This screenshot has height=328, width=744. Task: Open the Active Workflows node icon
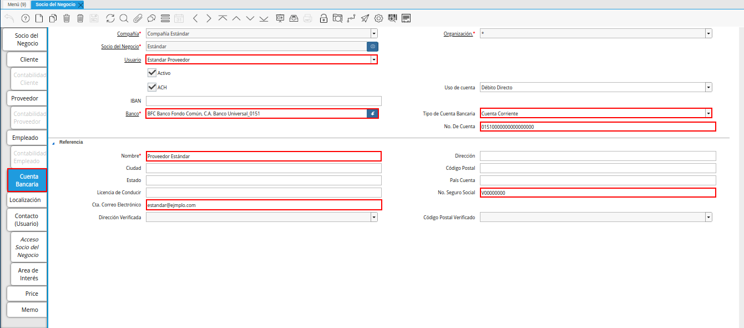(351, 18)
